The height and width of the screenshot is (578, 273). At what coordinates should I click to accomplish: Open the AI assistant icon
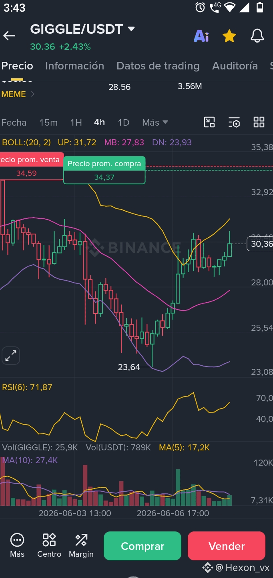click(x=201, y=36)
